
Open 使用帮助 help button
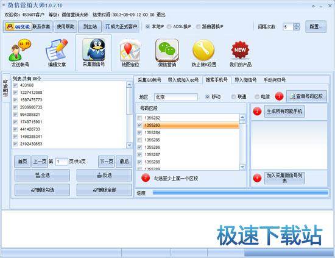click(x=65, y=27)
